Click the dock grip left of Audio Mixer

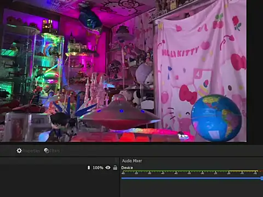point(117,160)
